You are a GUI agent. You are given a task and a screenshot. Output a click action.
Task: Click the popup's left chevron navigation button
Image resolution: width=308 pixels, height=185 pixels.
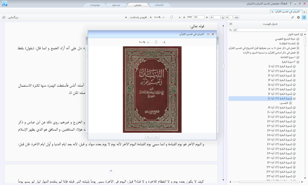(x=148, y=137)
